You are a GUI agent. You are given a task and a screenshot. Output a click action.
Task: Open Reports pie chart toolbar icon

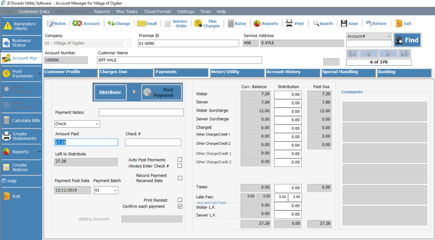pyautogui.click(x=257, y=23)
